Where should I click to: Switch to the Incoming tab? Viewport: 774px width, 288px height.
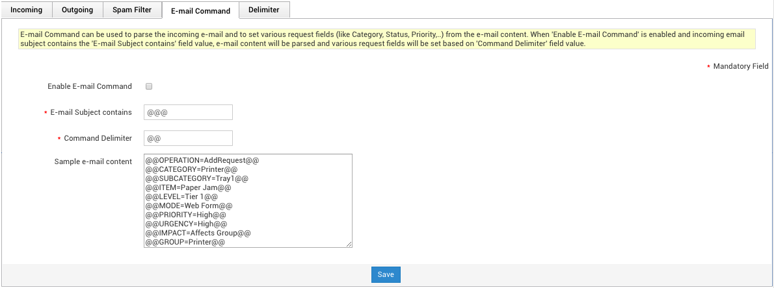tap(27, 10)
